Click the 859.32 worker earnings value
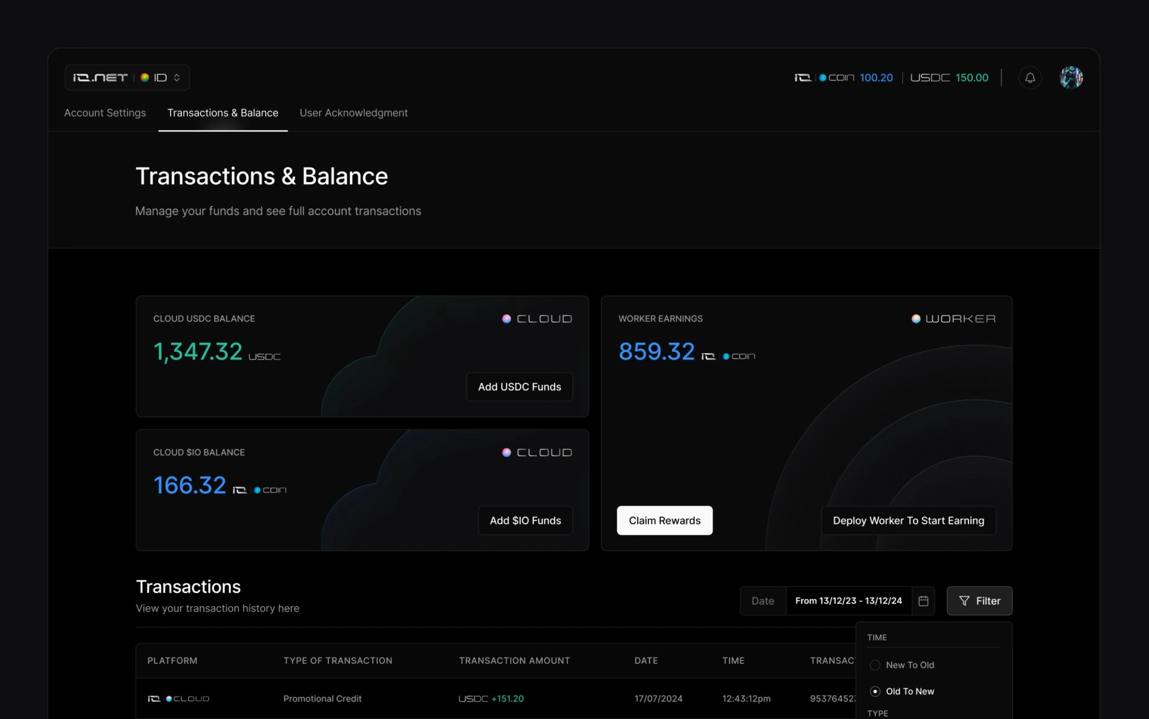Image resolution: width=1149 pixels, height=719 pixels. tap(656, 351)
